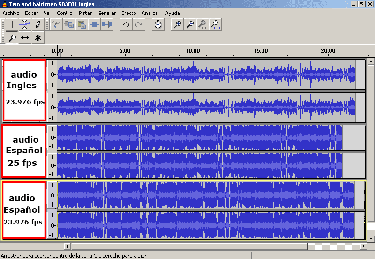Click the Español 25 fps upper channel waveform

(200, 137)
